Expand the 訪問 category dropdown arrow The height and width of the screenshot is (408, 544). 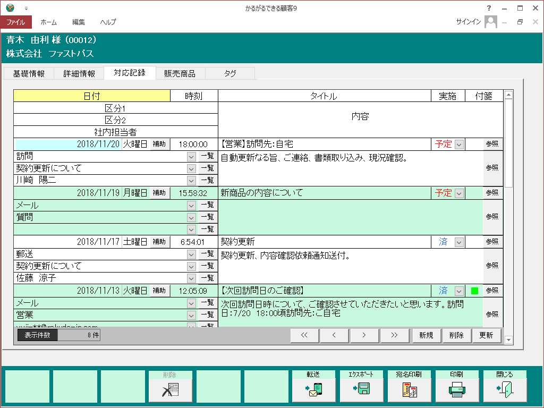point(191,157)
